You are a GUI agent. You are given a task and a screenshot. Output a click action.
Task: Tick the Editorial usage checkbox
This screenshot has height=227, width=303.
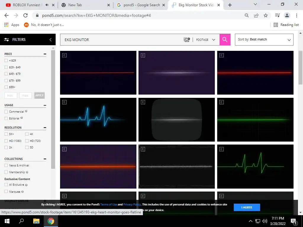[6, 118]
